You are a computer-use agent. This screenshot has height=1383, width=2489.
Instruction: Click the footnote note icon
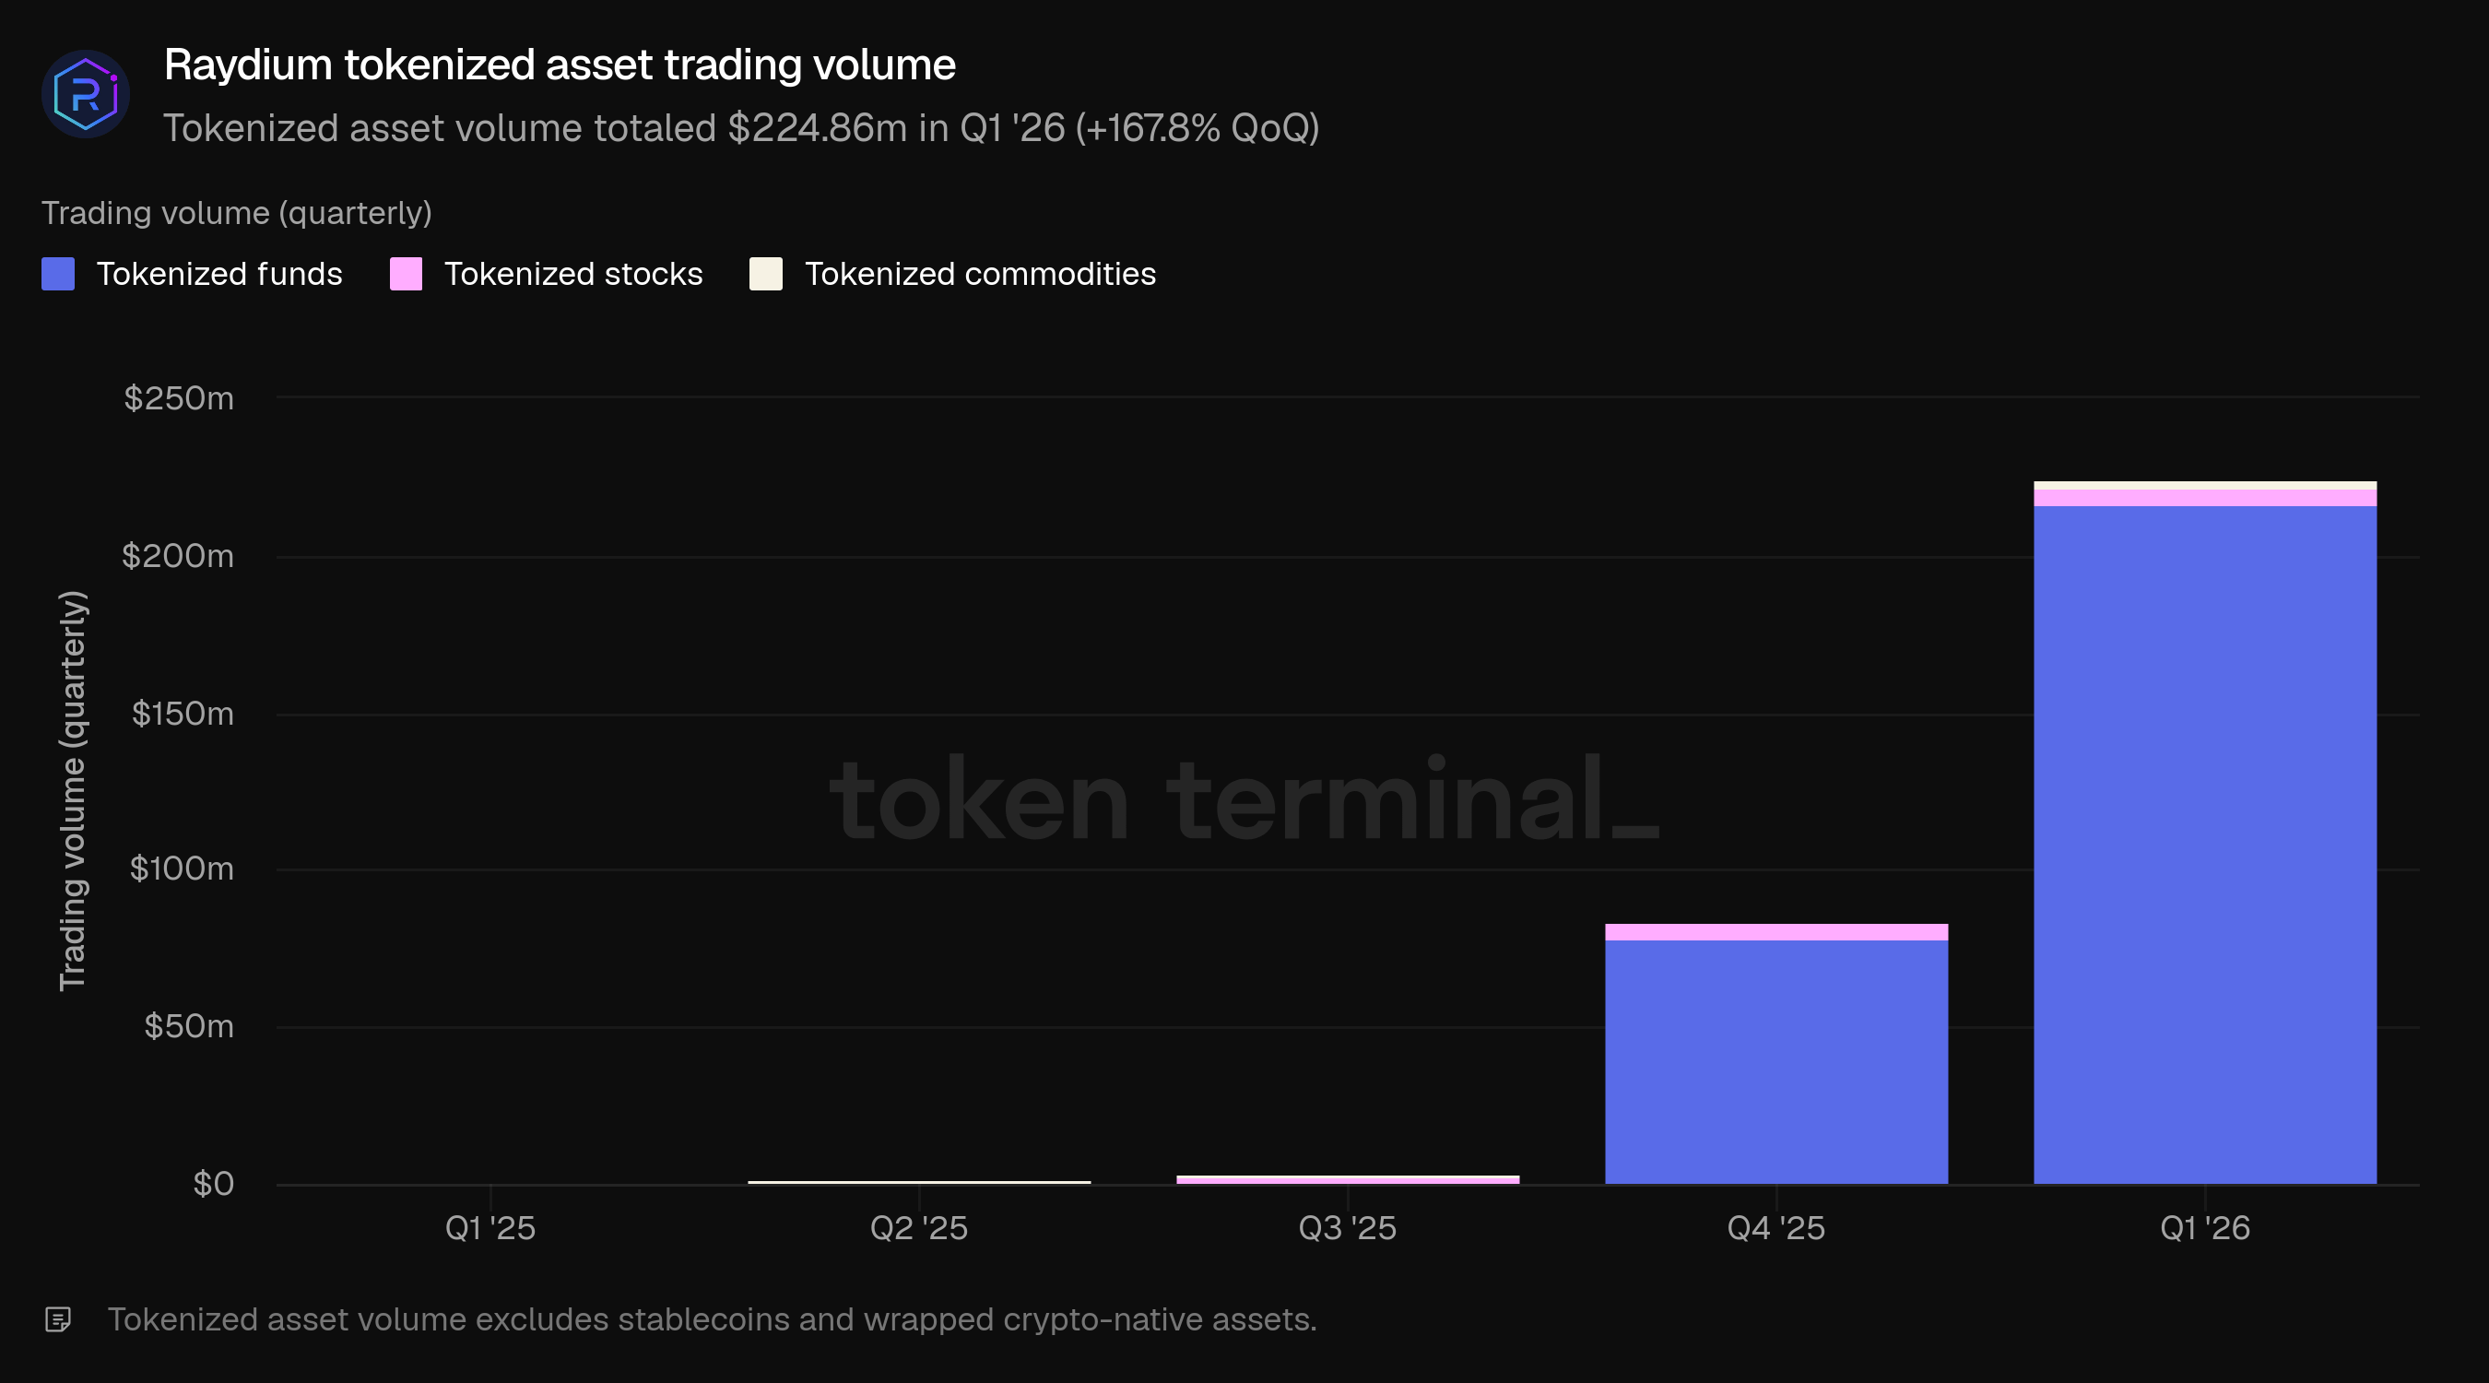(x=58, y=1319)
